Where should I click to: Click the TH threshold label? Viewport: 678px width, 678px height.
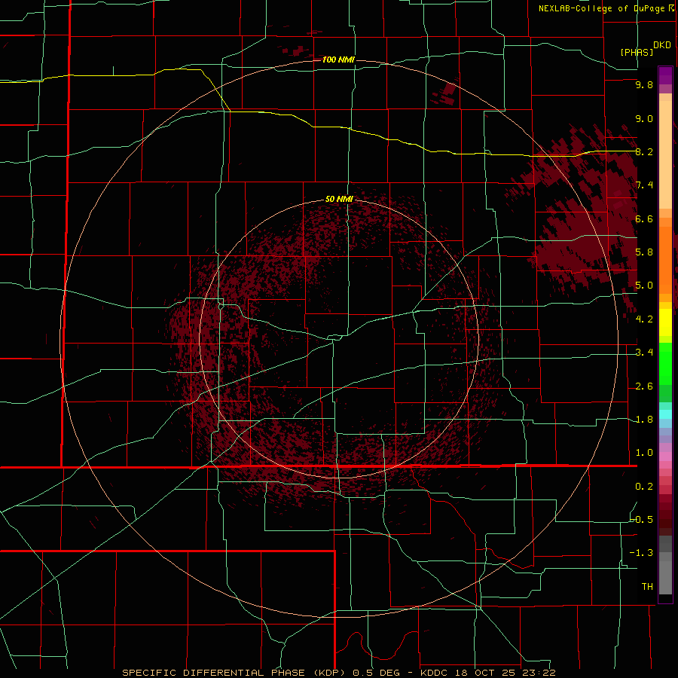(647, 587)
